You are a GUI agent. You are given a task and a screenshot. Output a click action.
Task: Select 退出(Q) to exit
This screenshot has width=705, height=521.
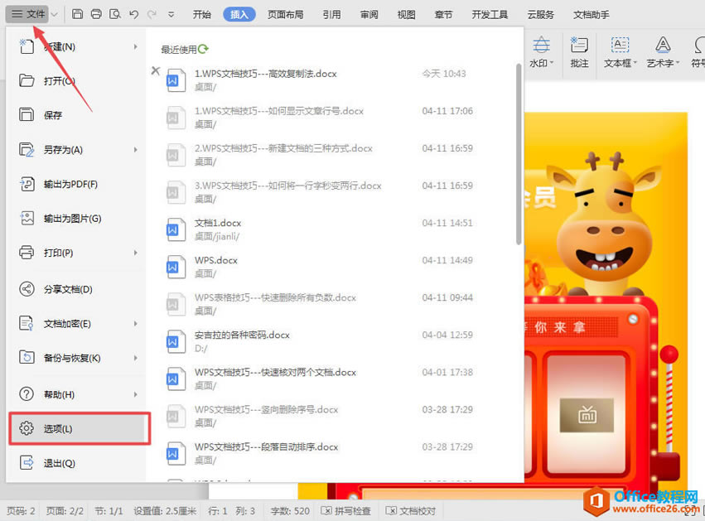[77, 462]
